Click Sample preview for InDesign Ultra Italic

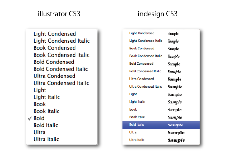[176, 140]
